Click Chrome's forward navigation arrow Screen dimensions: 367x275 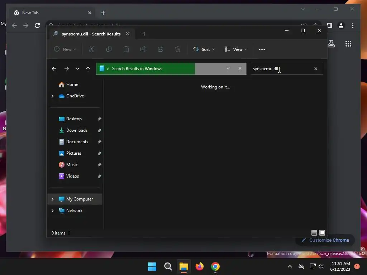coord(26,25)
